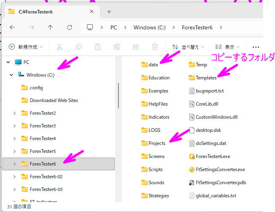275x212 pixels.
Task: Select Downloaded Web Sites in tree
Action: coord(50,100)
